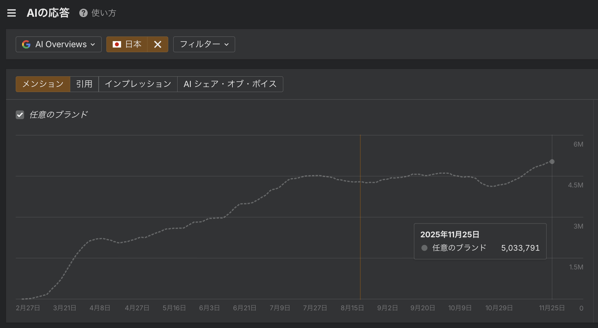Switch to the 引用 tab
Viewport: 598px width, 328px height.
coord(84,84)
